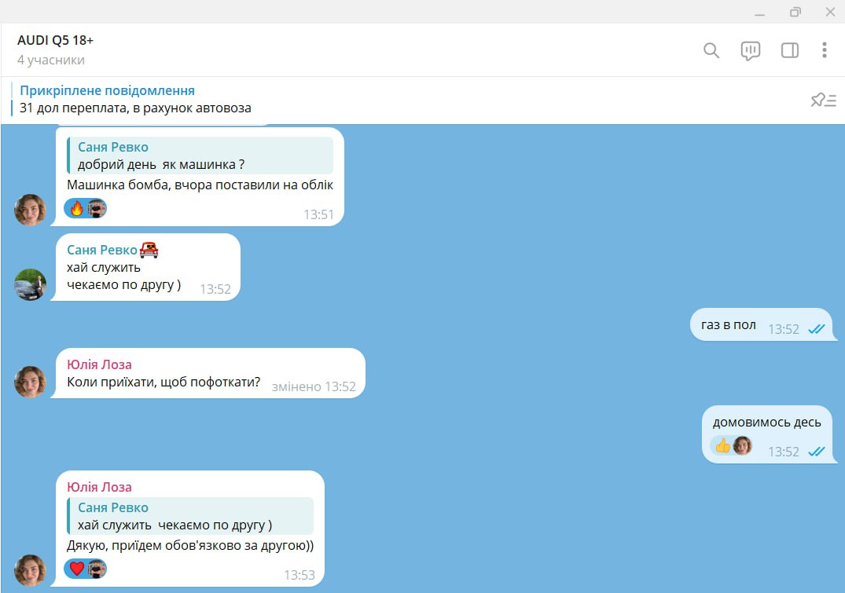Click the 13:53 timestamp on the last message
The image size is (845, 593).
click(299, 575)
